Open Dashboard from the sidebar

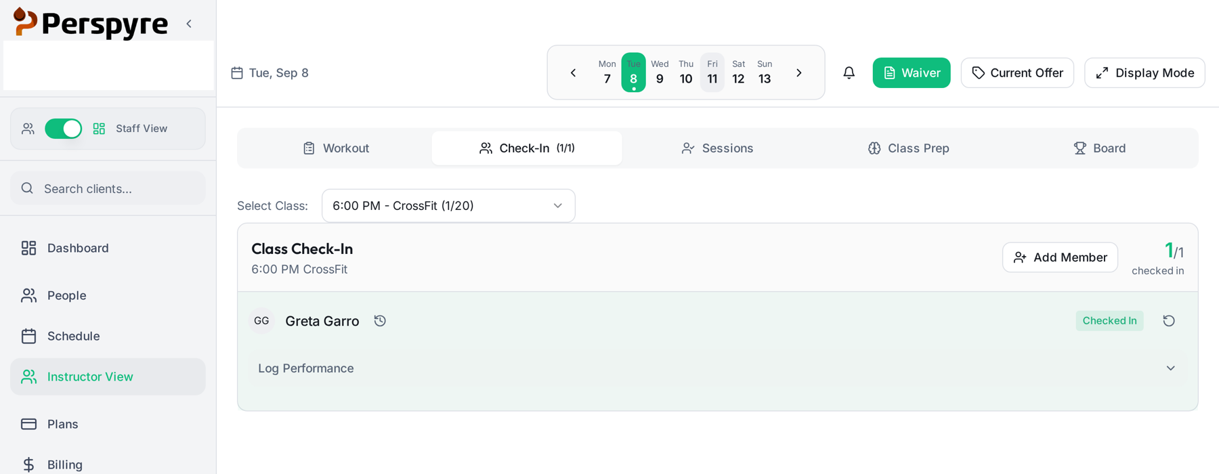click(x=108, y=248)
